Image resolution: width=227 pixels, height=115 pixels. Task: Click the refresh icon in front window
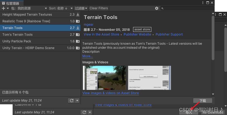72,101
